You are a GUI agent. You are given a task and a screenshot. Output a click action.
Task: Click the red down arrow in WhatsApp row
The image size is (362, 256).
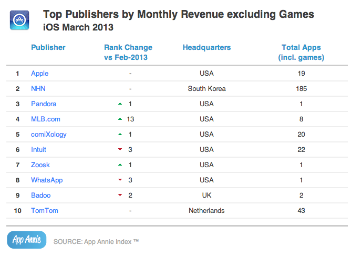pos(120,180)
